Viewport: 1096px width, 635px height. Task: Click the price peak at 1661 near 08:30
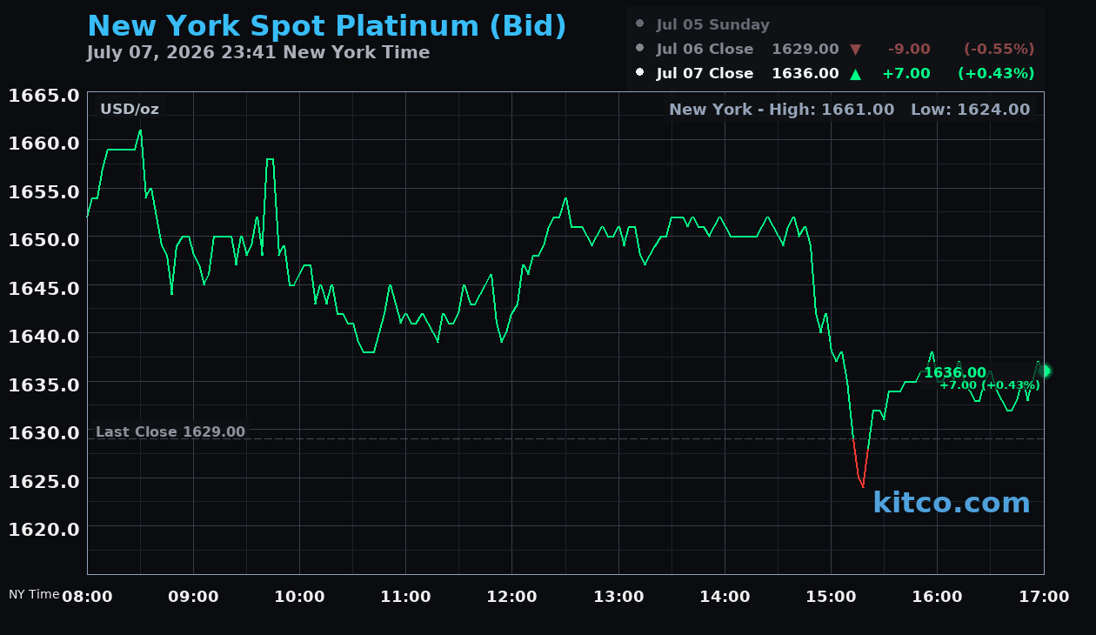[140, 130]
